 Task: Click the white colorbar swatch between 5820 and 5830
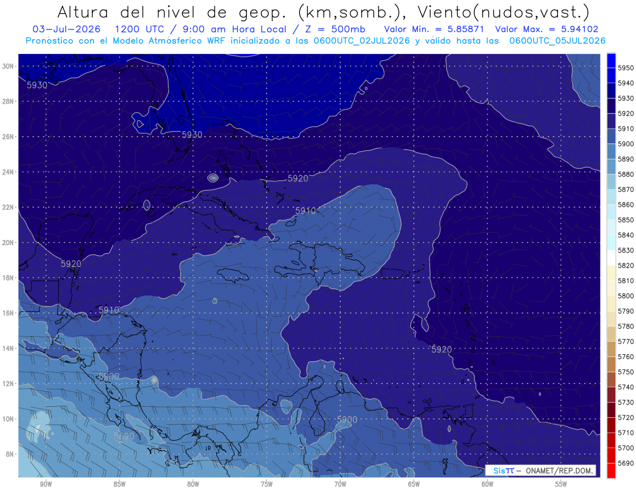coord(611,258)
